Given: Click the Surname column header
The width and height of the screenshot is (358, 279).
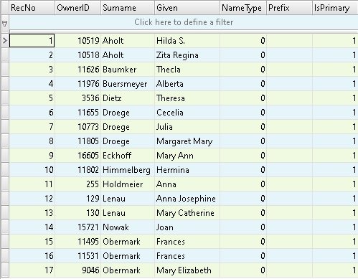Looking at the screenshot, I should (x=128, y=8).
